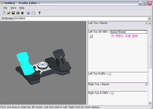The width and height of the screenshot is (153, 109).
Task: Click the B keystroke key box
Action: tap(91, 36)
